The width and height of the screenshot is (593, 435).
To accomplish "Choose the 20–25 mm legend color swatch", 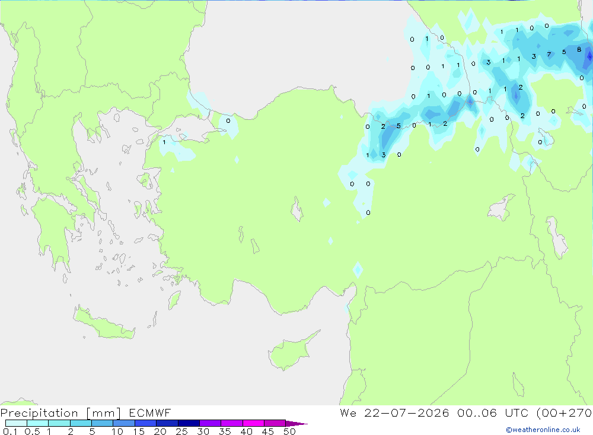I will click(167, 423).
